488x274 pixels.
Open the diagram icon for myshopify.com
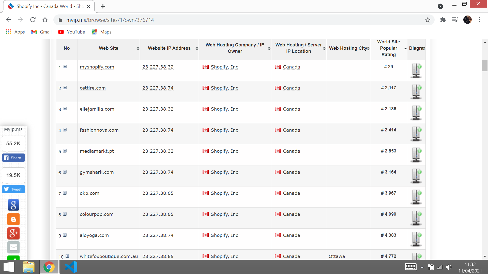point(416,70)
